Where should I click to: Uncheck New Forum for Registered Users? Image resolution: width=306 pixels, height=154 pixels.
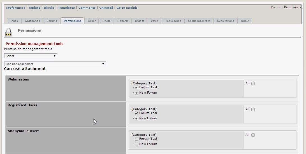pyautogui.click(x=136, y=119)
